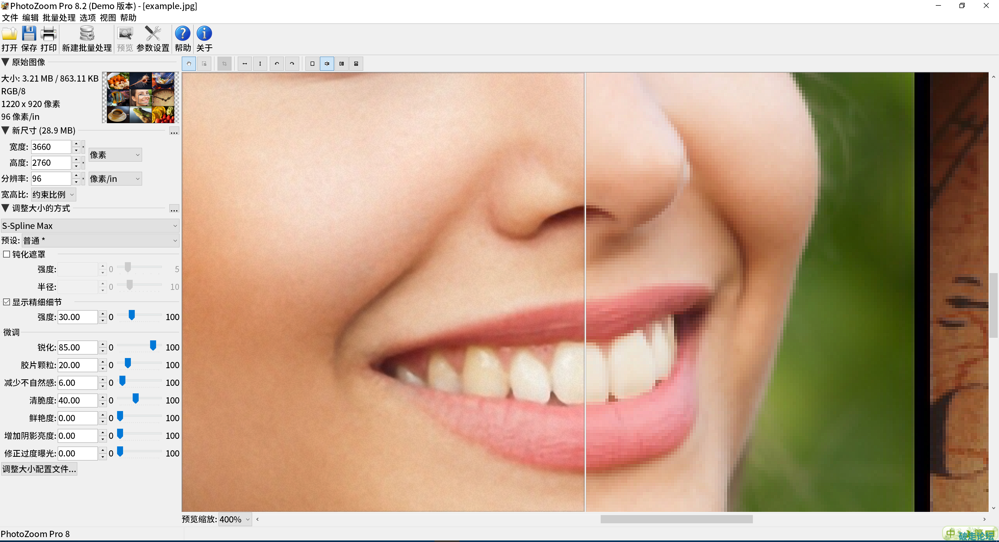Uncheck the 显示精细细节 checkbox
999x542 pixels.
coord(7,302)
